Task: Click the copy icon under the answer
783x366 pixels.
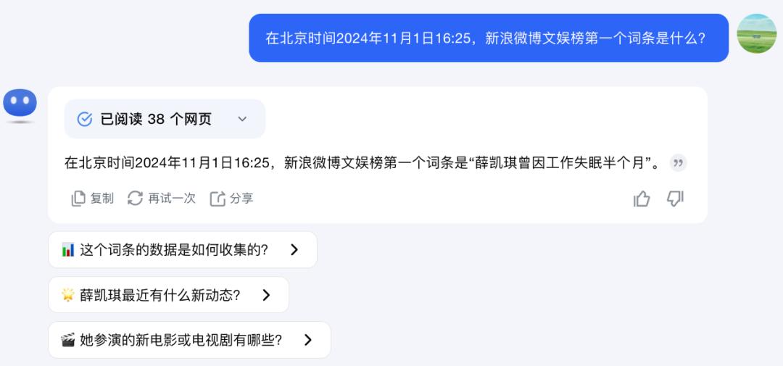Action: tap(78, 199)
